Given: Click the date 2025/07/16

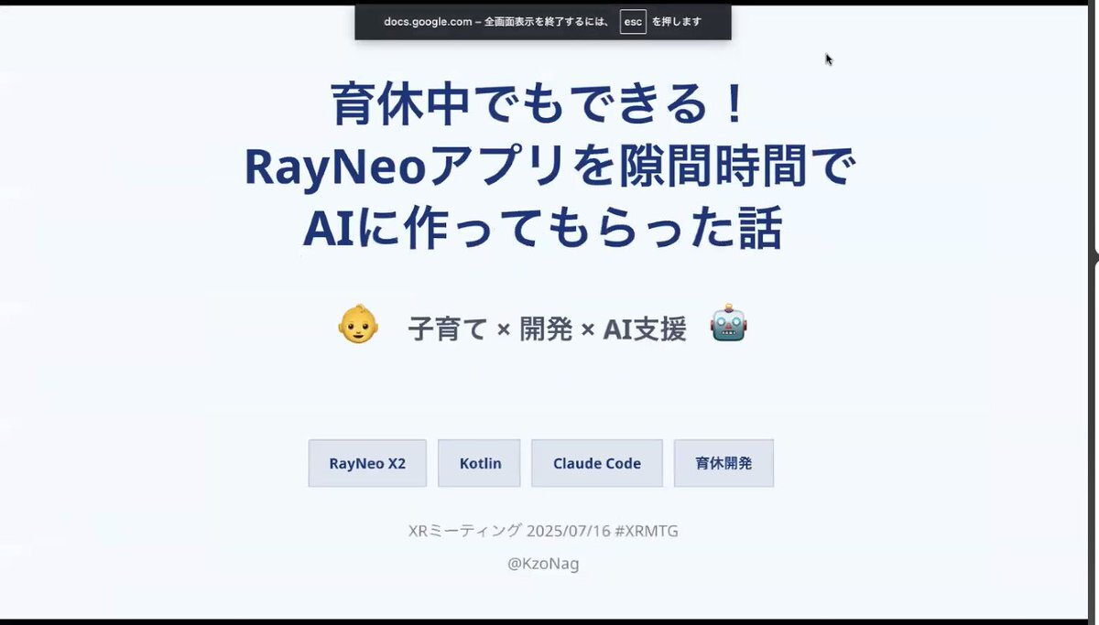Looking at the screenshot, I should point(568,531).
